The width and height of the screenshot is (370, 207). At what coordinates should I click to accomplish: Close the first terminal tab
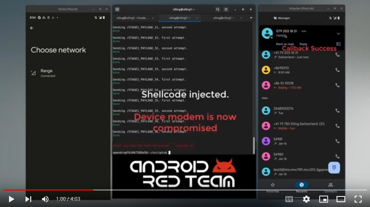click(x=153, y=18)
